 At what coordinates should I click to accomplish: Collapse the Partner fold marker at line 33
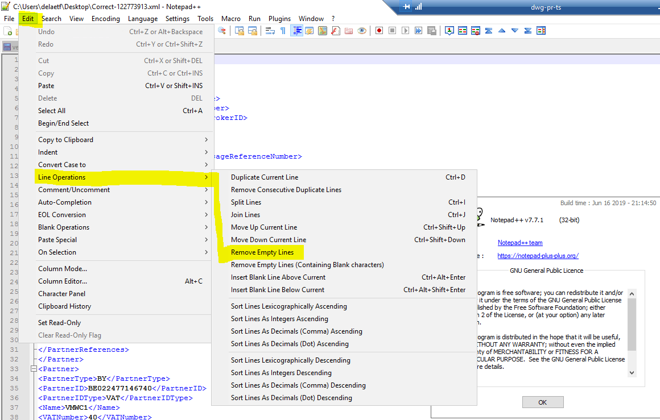click(34, 369)
